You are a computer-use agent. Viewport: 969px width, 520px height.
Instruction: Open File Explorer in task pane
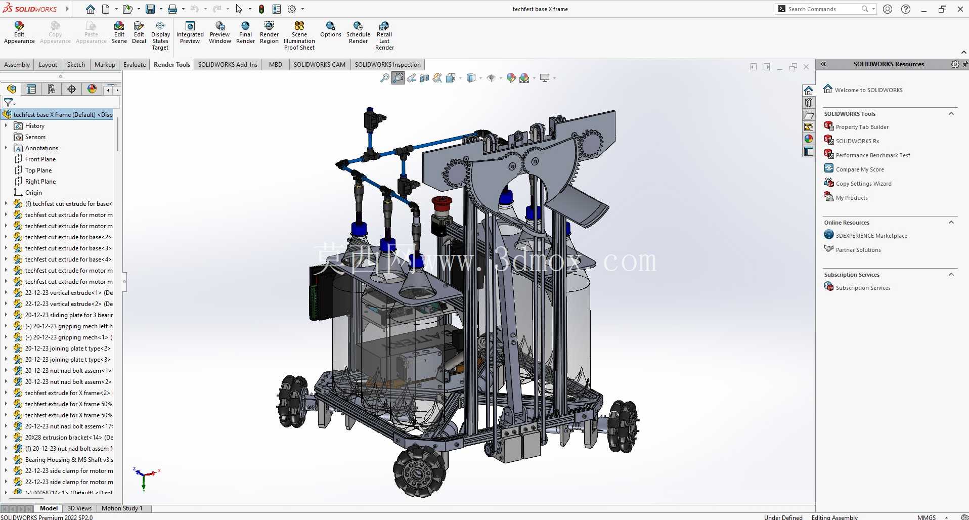[809, 115]
